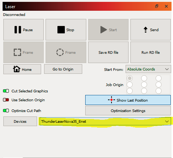The height and width of the screenshot is (158, 173).
Task: Trace the outline with the circular Frame icon
Action: tap(66, 52)
